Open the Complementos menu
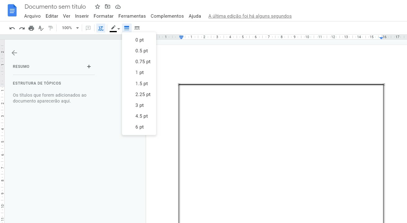The image size is (407, 223). (167, 16)
